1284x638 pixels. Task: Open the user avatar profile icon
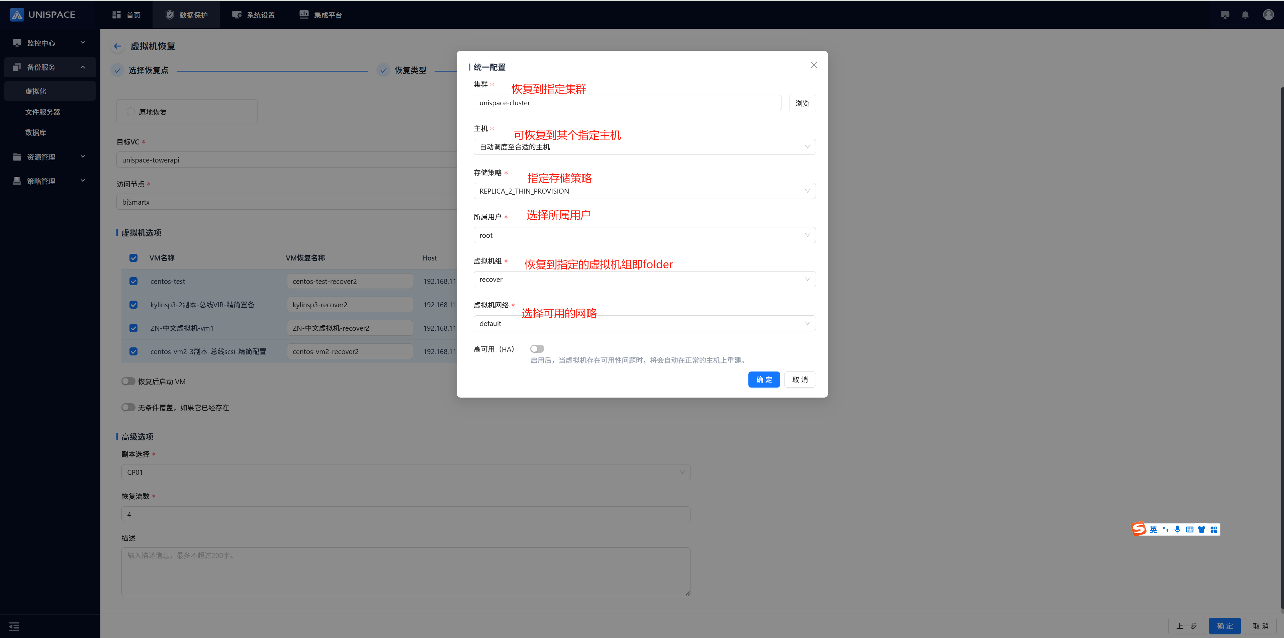pyautogui.click(x=1268, y=15)
